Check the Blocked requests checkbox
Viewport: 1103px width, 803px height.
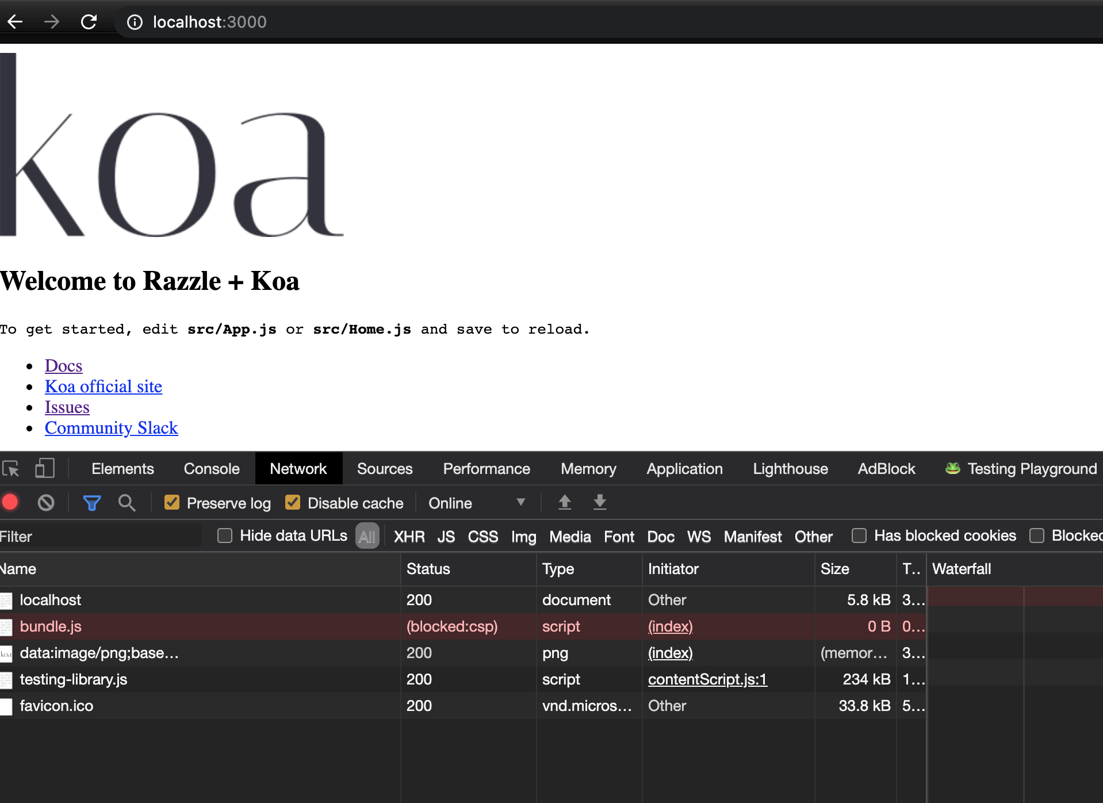click(1037, 536)
